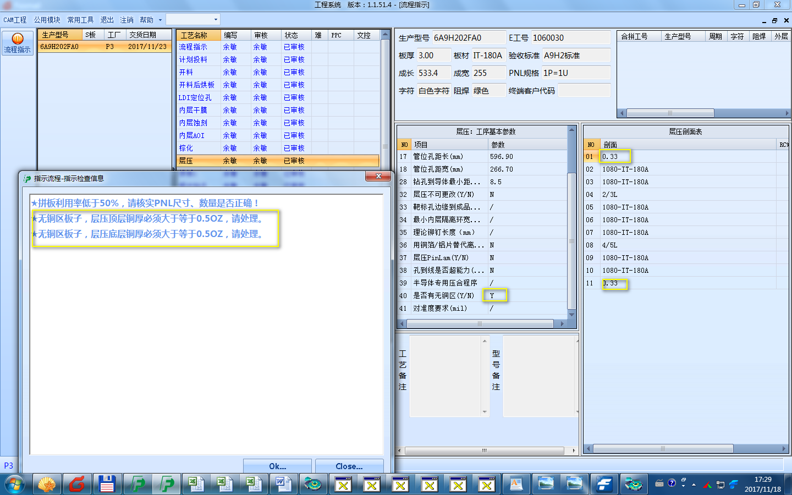Viewport: 792px width, 495px height.
Task: Select the 是否有无铜区(Y/N) parameter row
Action: 482,296
